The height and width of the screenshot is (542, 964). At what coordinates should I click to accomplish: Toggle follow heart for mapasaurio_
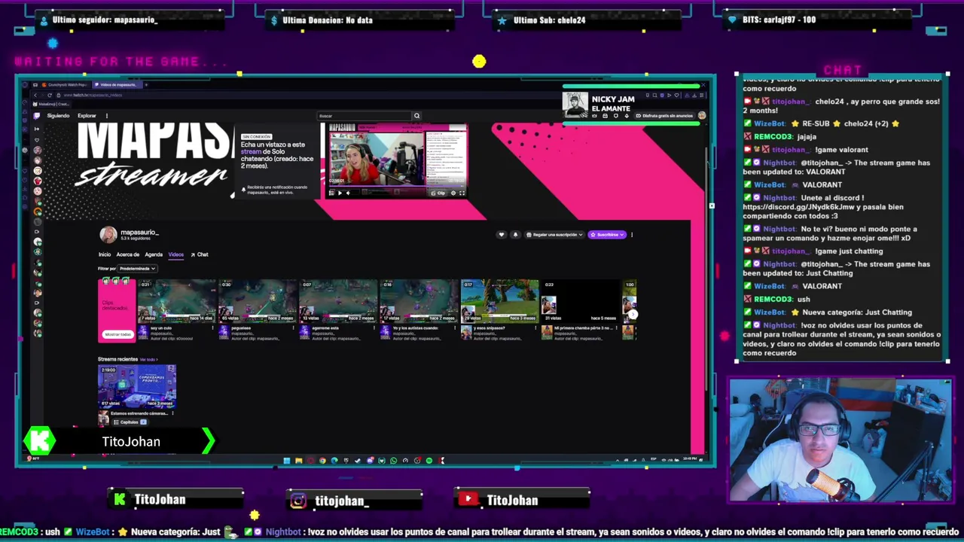pyautogui.click(x=502, y=235)
